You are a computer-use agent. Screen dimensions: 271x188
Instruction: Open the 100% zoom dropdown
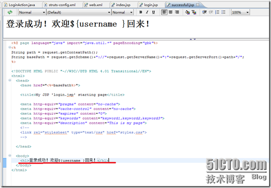point(240,12)
